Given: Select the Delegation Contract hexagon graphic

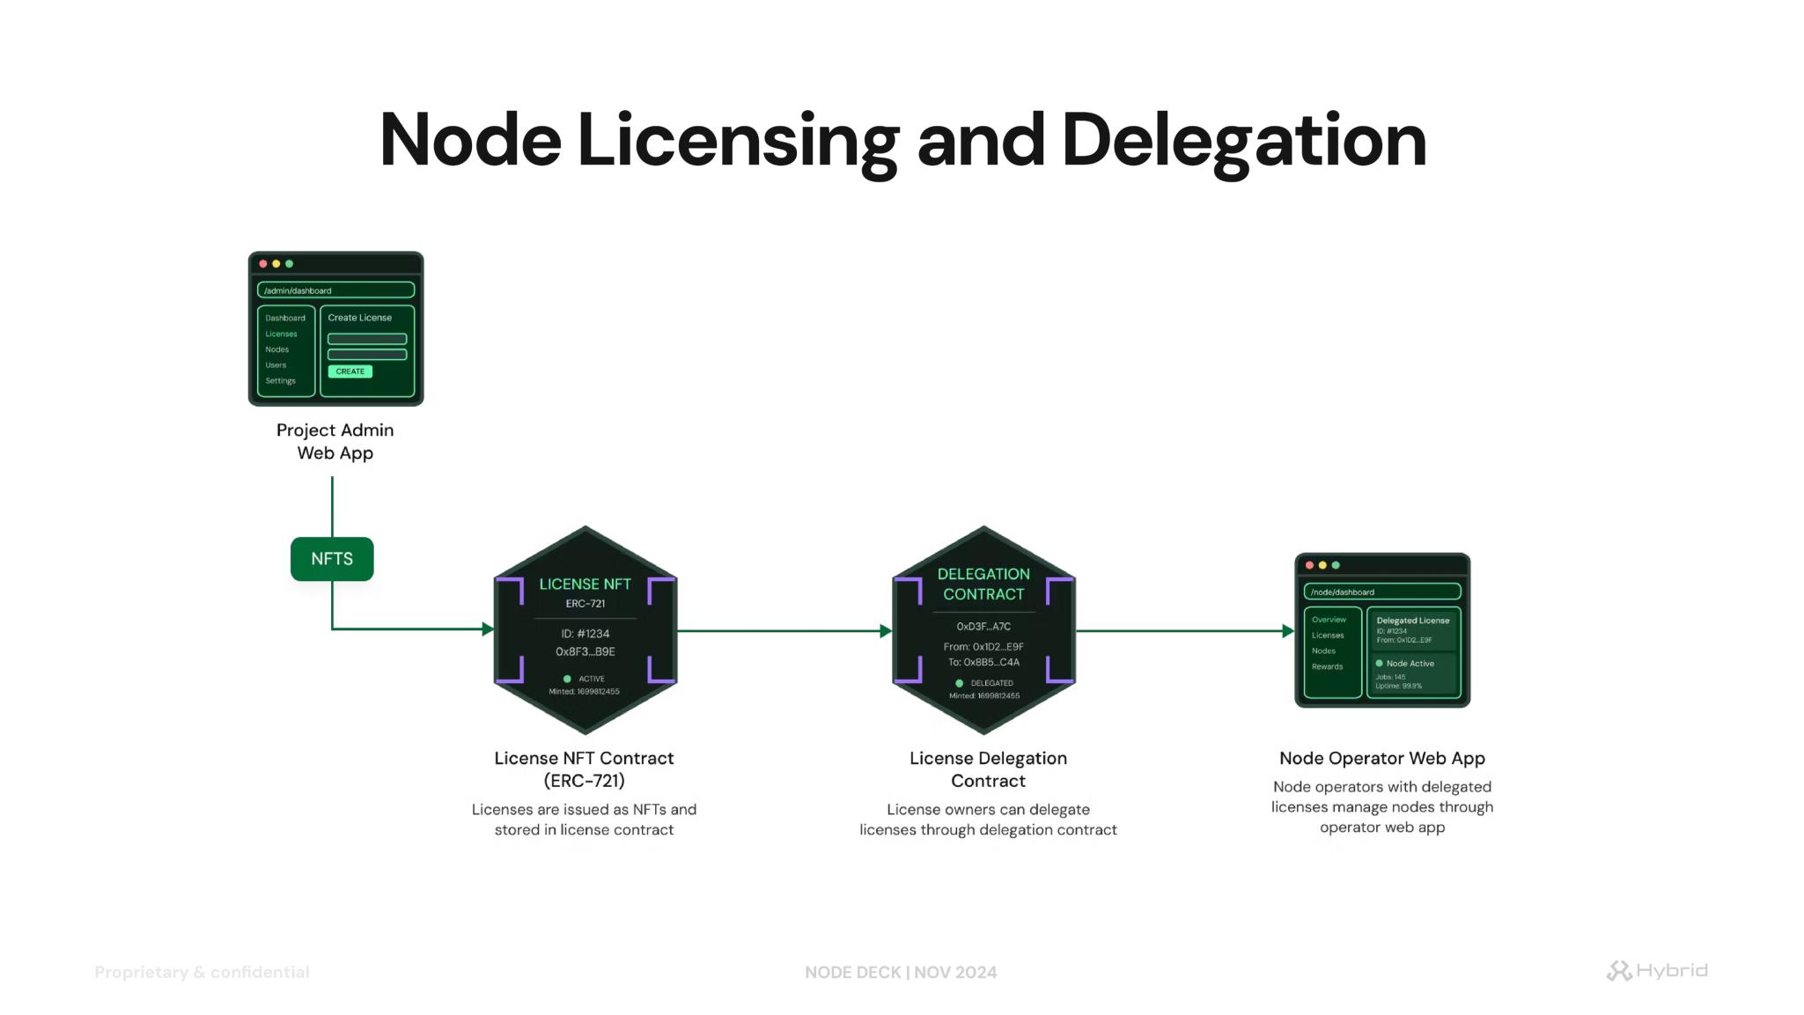Looking at the screenshot, I should click(x=983, y=630).
